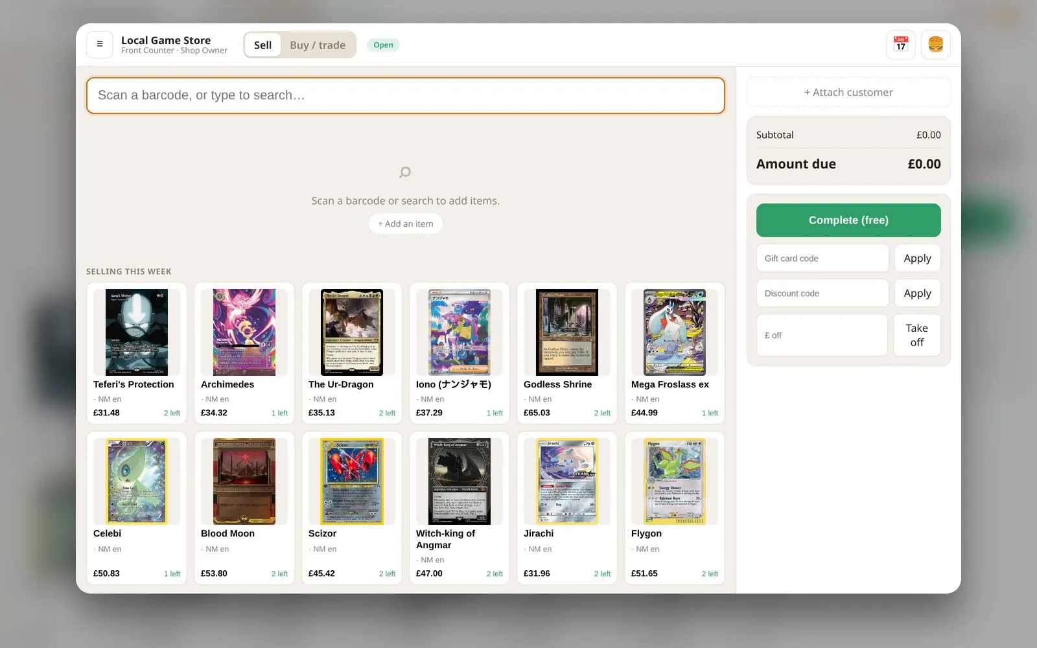
Task: Click the Scizor card name text
Action: (322, 533)
